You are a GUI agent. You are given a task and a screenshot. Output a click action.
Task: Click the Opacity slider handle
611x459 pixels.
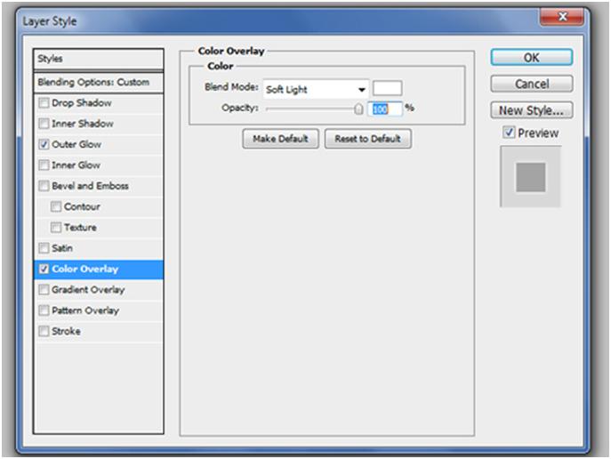[x=358, y=109]
